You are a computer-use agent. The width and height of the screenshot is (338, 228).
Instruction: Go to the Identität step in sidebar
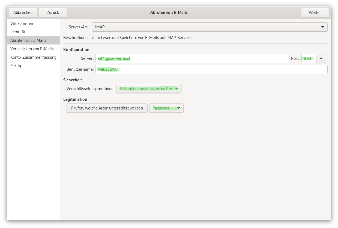point(18,32)
